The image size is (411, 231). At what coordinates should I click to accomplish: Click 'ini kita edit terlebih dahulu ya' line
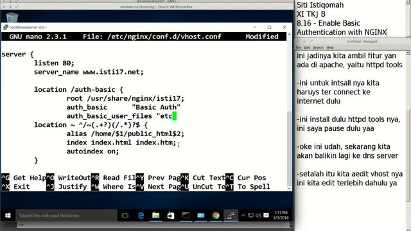pos(347,183)
